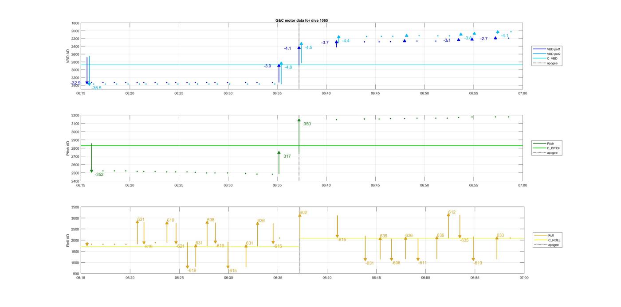Click the '-606' roll data label

pyautogui.click(x=396, y=263)
